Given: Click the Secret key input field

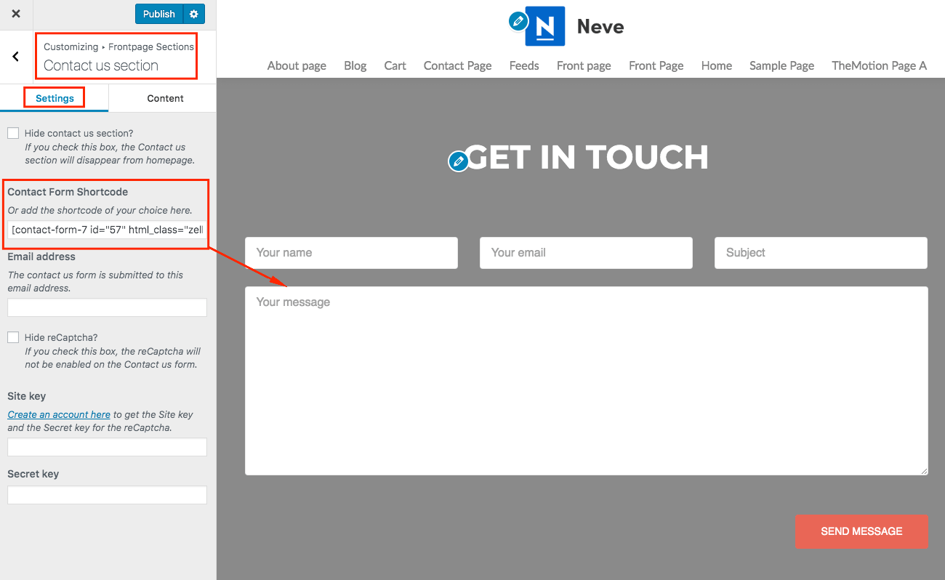Looking at the screenshot, I should click(x=107, y=495).
